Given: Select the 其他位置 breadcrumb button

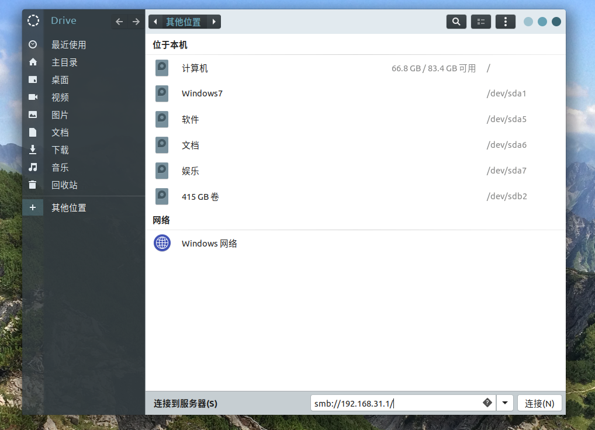Looking at the screenshot, I should click(x=184, y=21).
